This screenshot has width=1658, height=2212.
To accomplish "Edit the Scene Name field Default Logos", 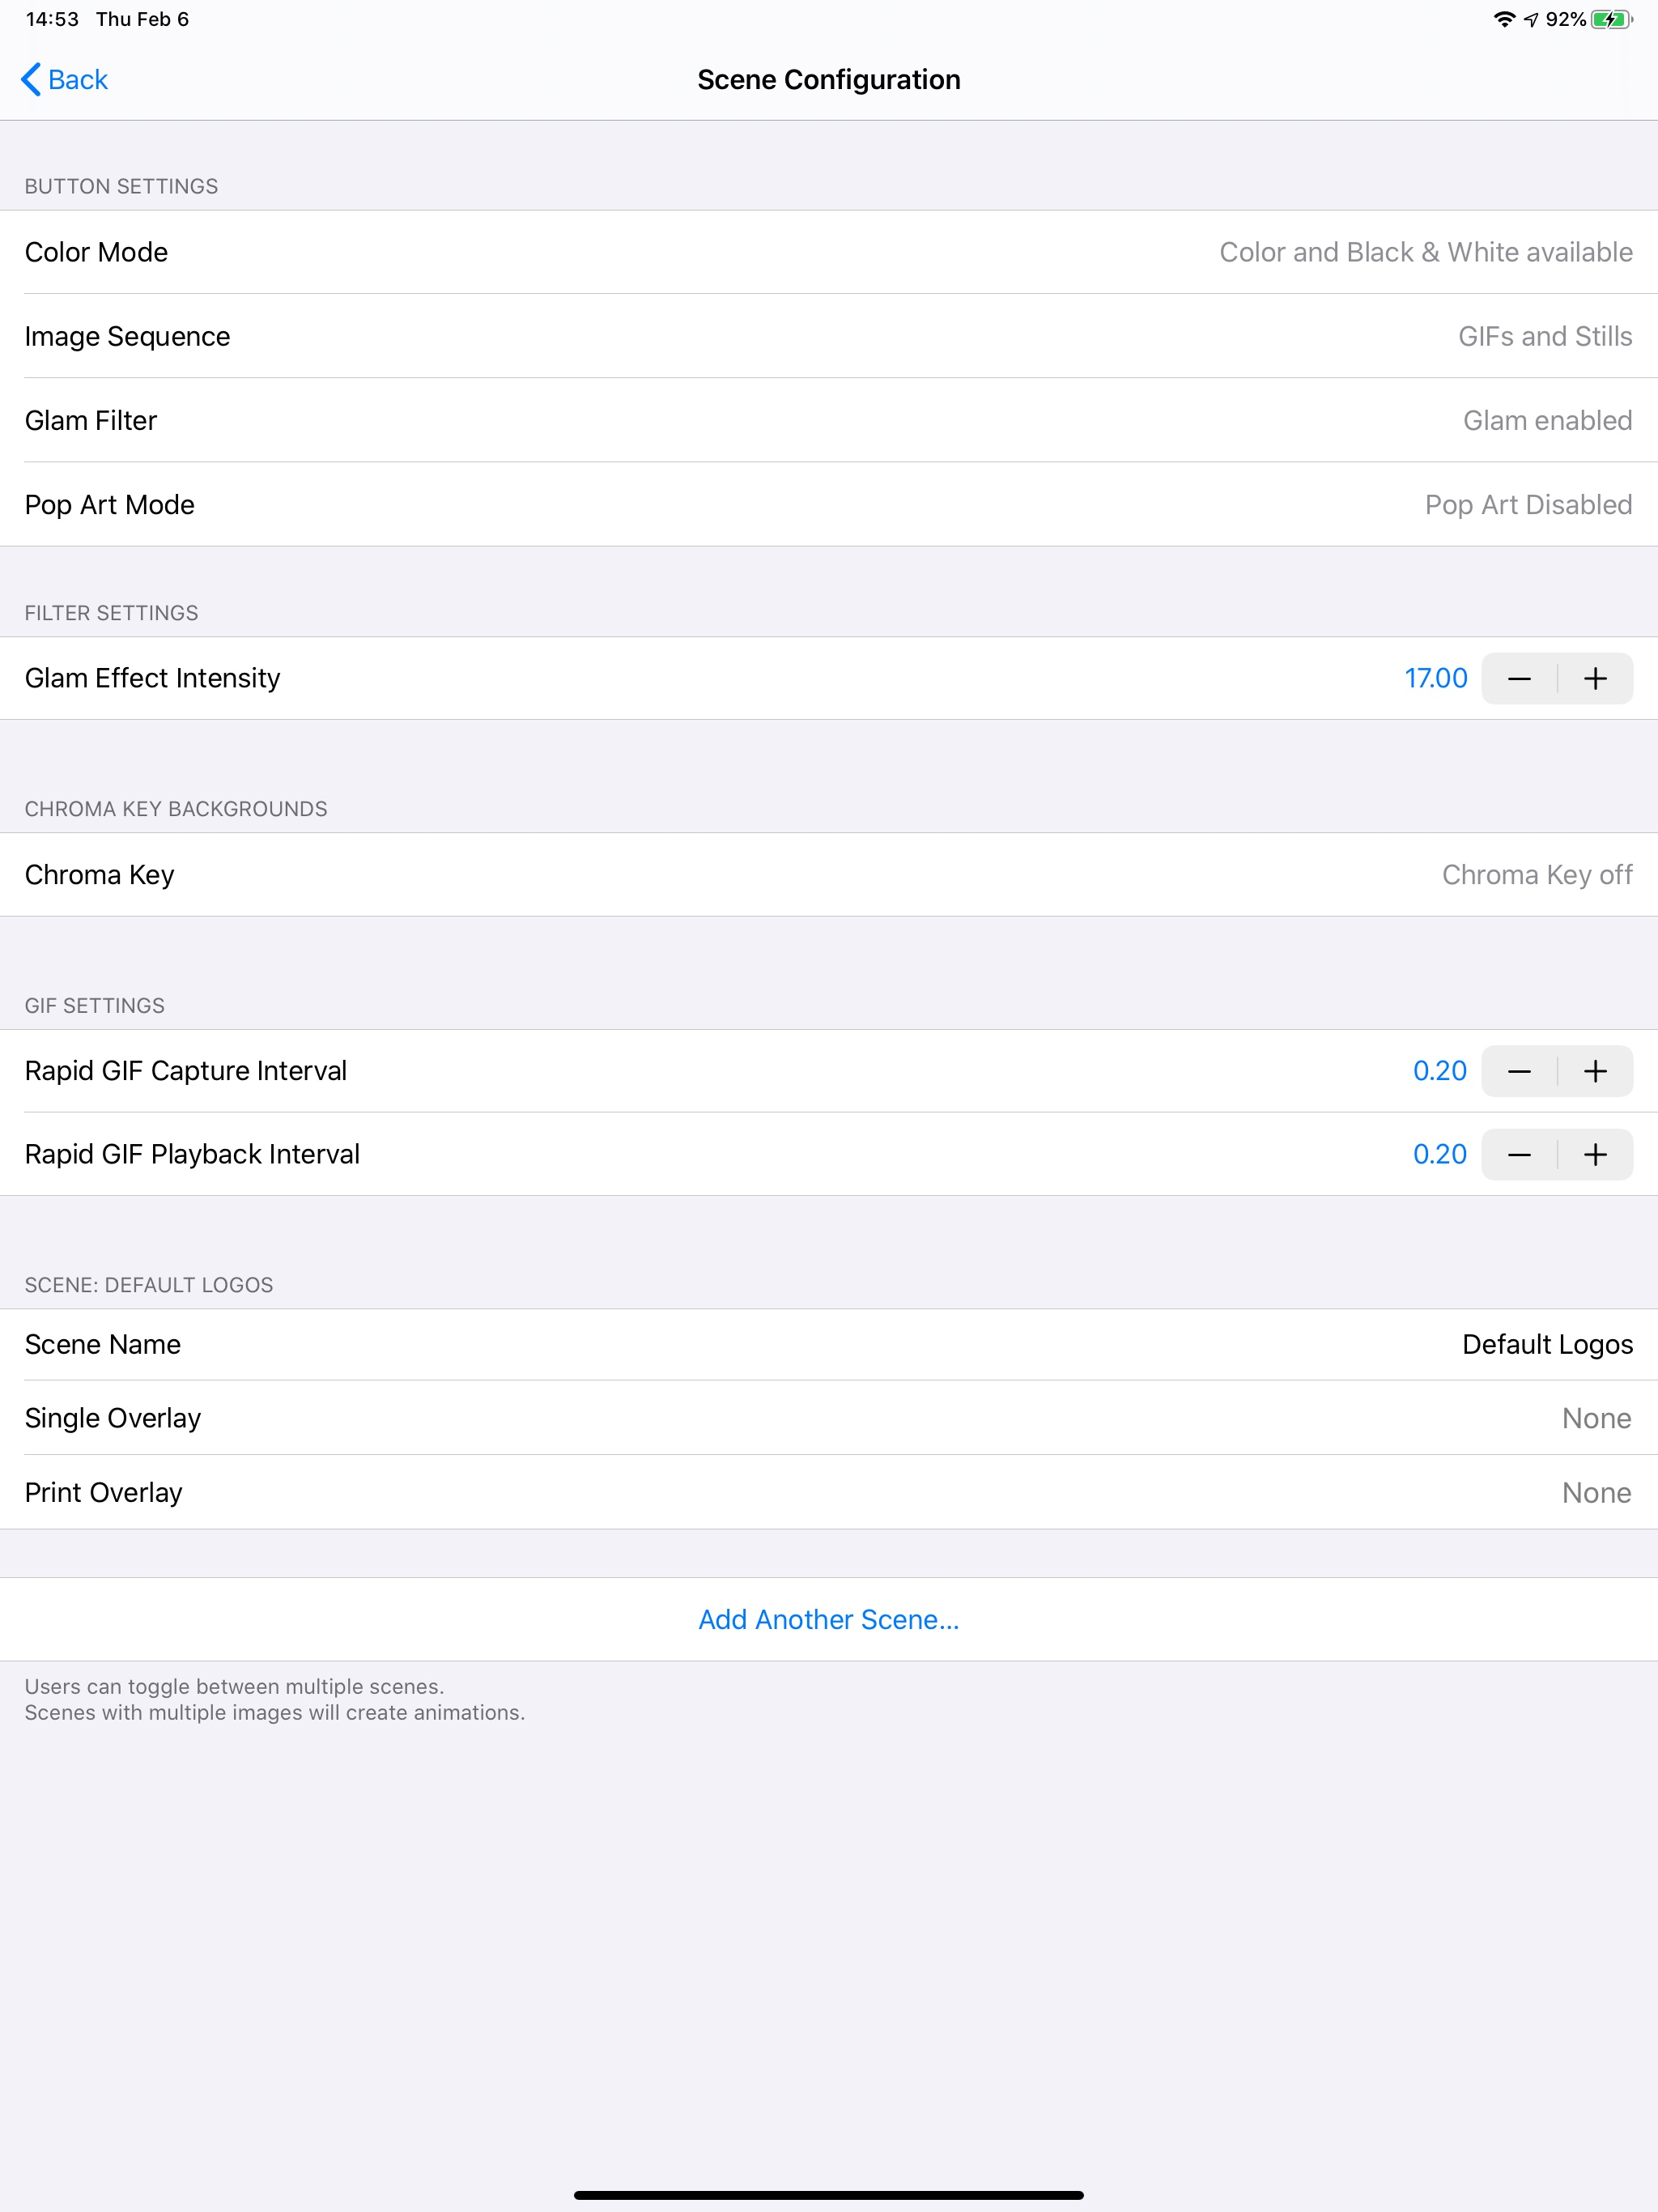I will [x=1547, y=1344].
